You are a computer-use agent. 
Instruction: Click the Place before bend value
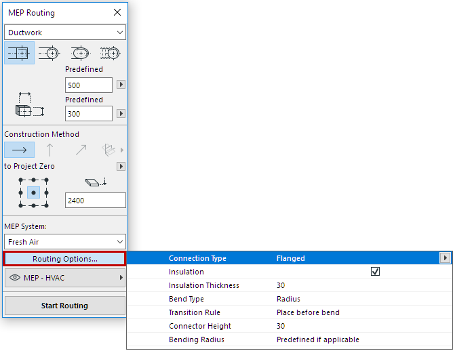pos(308,312)
